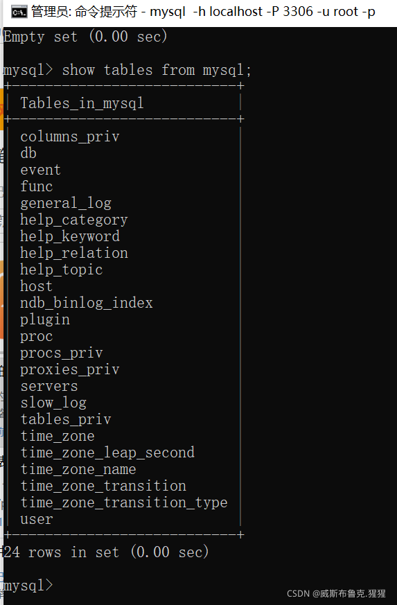The image size is (397, 605).
Task: Click the help_keyword entry
Action: 70,236
